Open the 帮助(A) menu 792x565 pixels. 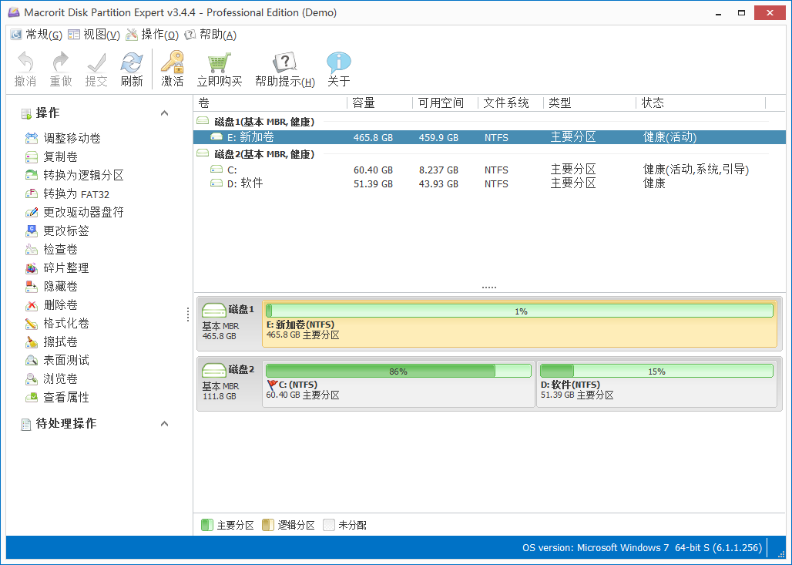(x=210, y=35)
